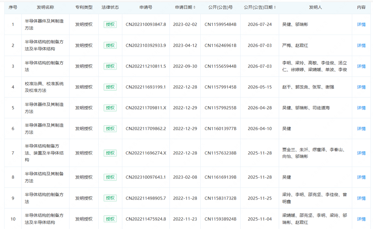373x229 pixels.
Task: Click 授权 status badge in row 1
Action: (110, 24)
